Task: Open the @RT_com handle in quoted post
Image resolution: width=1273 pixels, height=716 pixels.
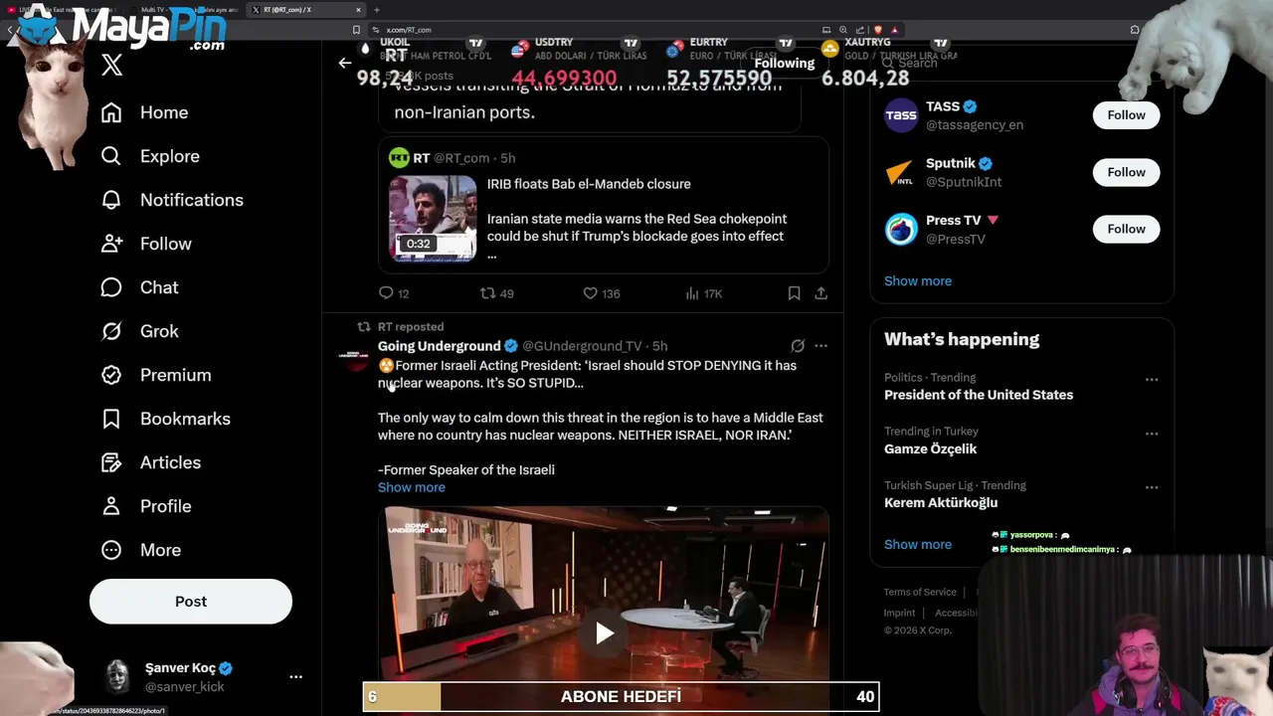Action: coord(463,158)
